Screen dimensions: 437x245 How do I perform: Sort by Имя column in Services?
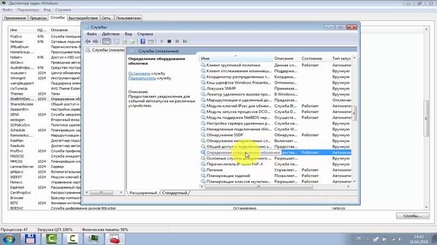(236, 59)
